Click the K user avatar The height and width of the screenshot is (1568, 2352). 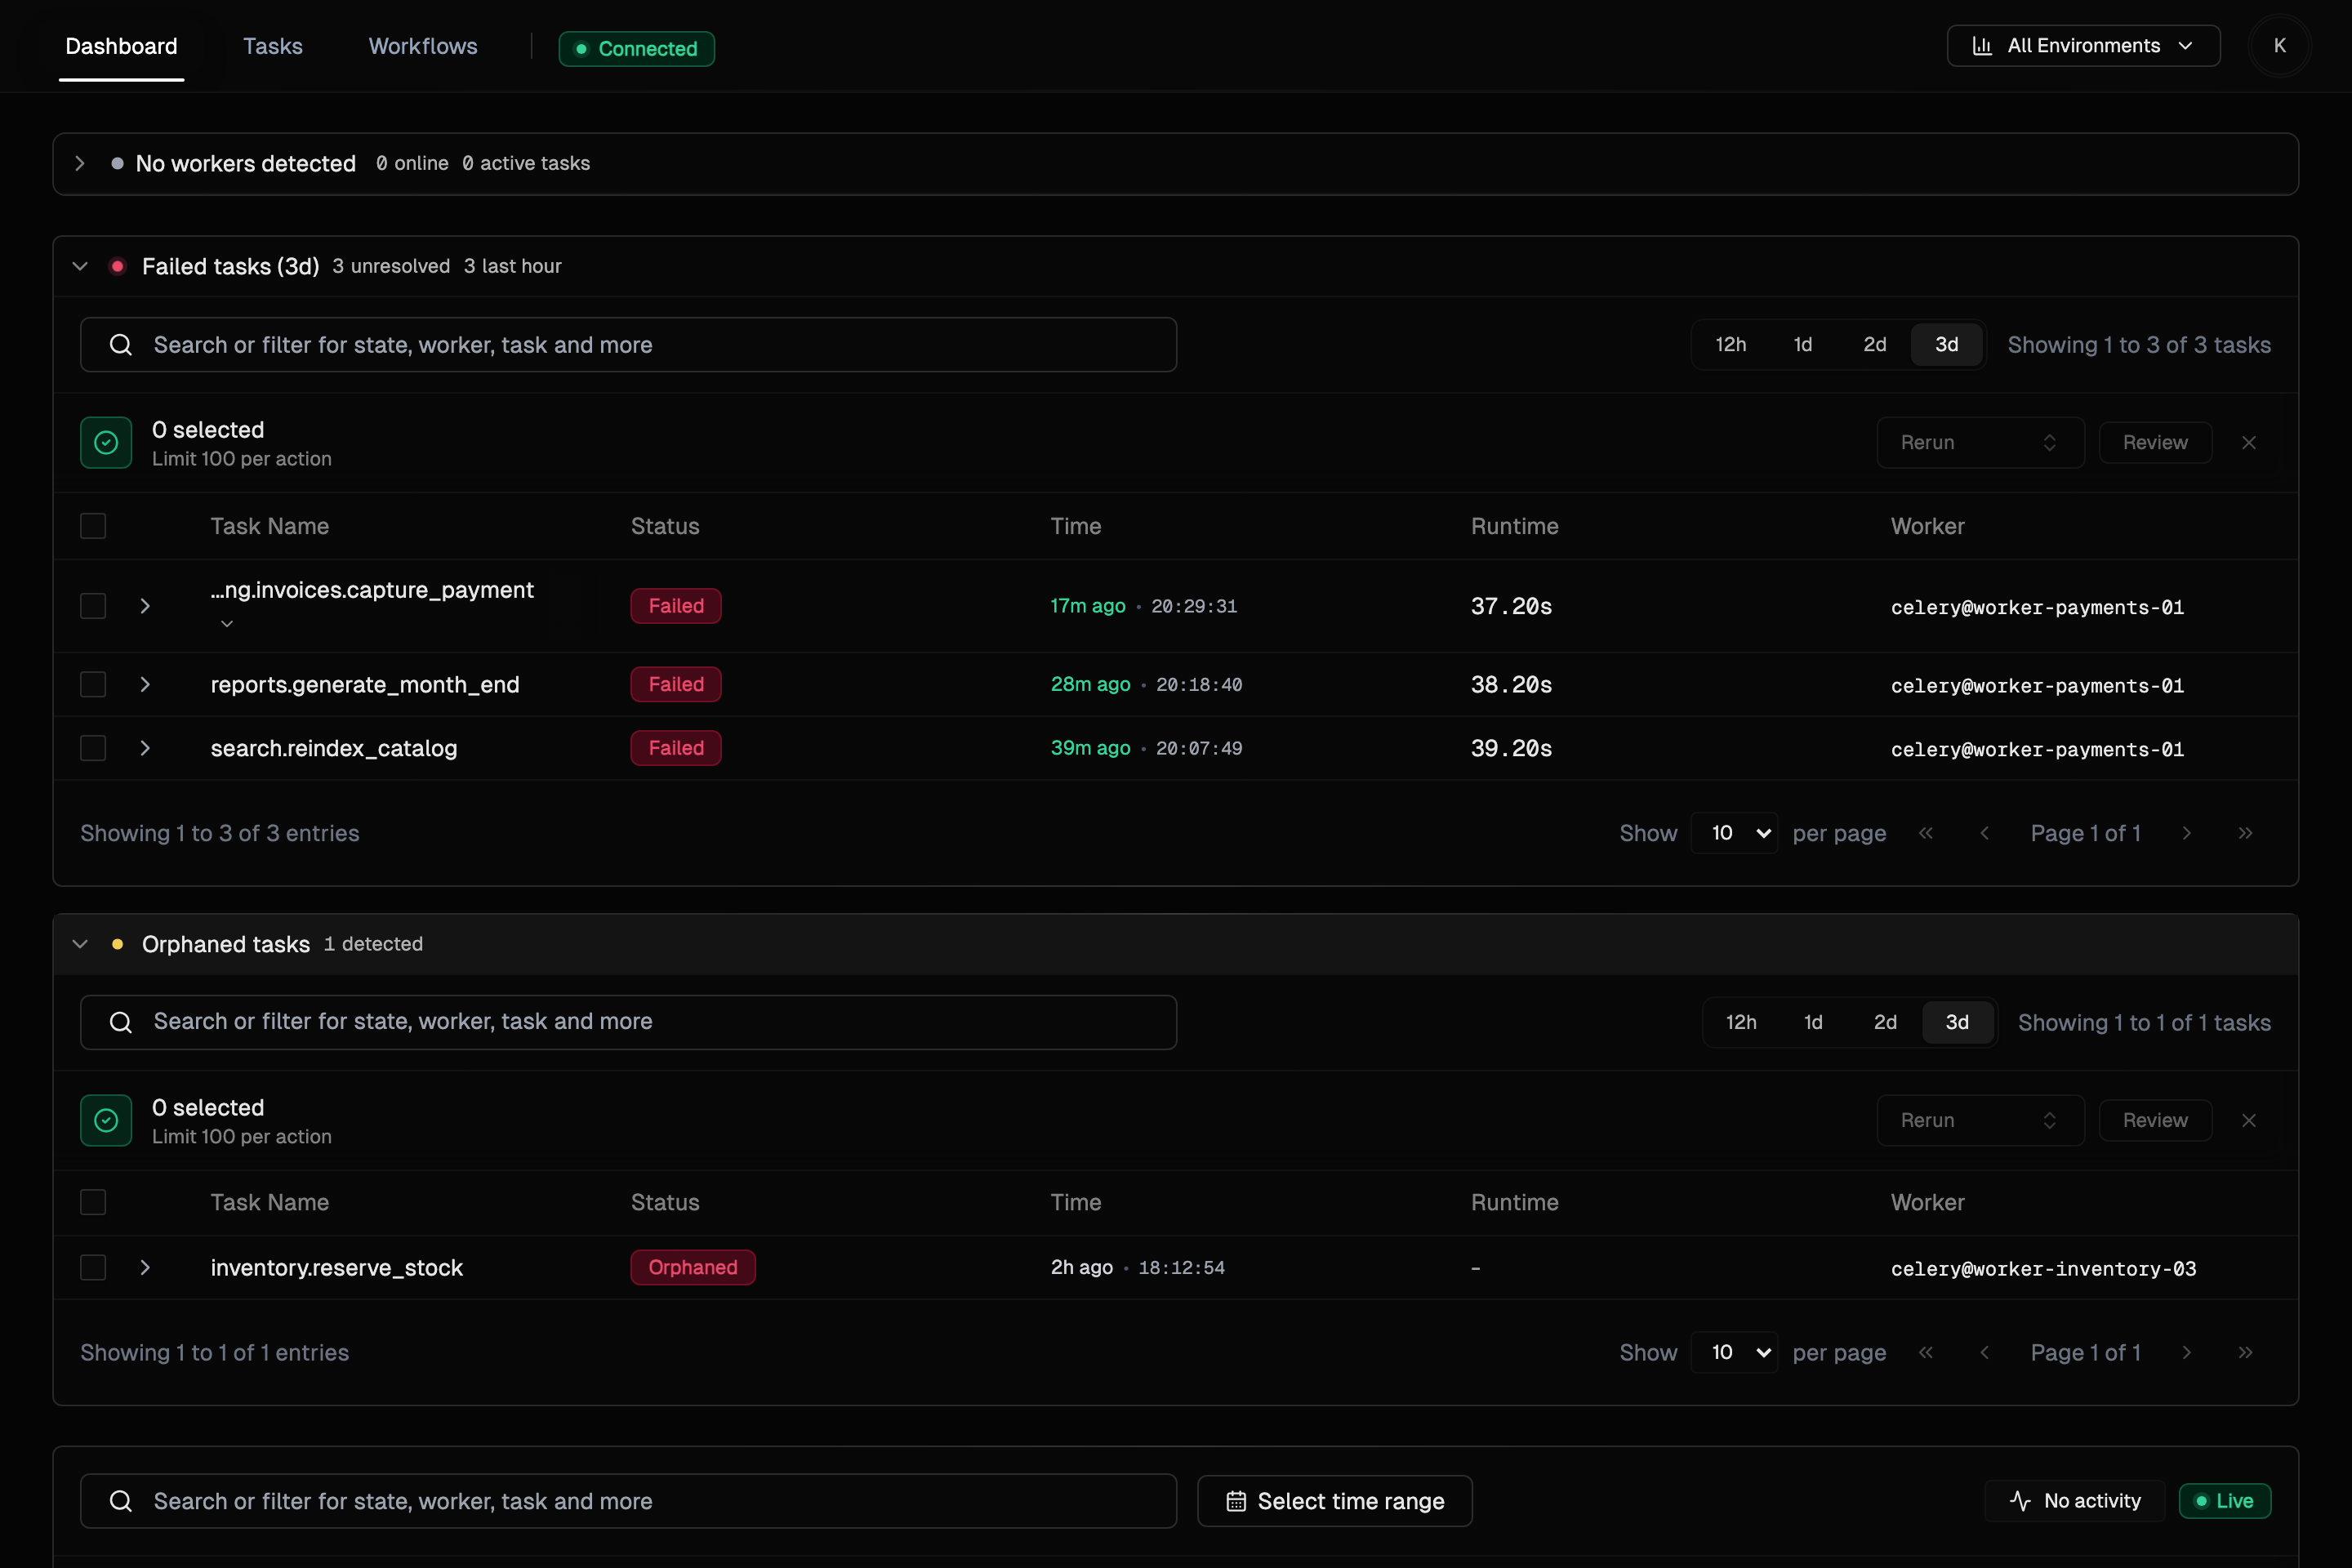tap(2279, 46)
